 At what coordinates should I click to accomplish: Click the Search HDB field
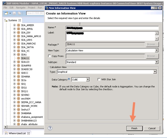[x=35, y=13]
